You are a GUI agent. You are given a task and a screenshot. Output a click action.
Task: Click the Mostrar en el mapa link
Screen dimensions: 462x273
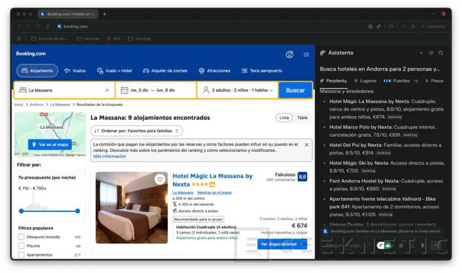[214, 192]
